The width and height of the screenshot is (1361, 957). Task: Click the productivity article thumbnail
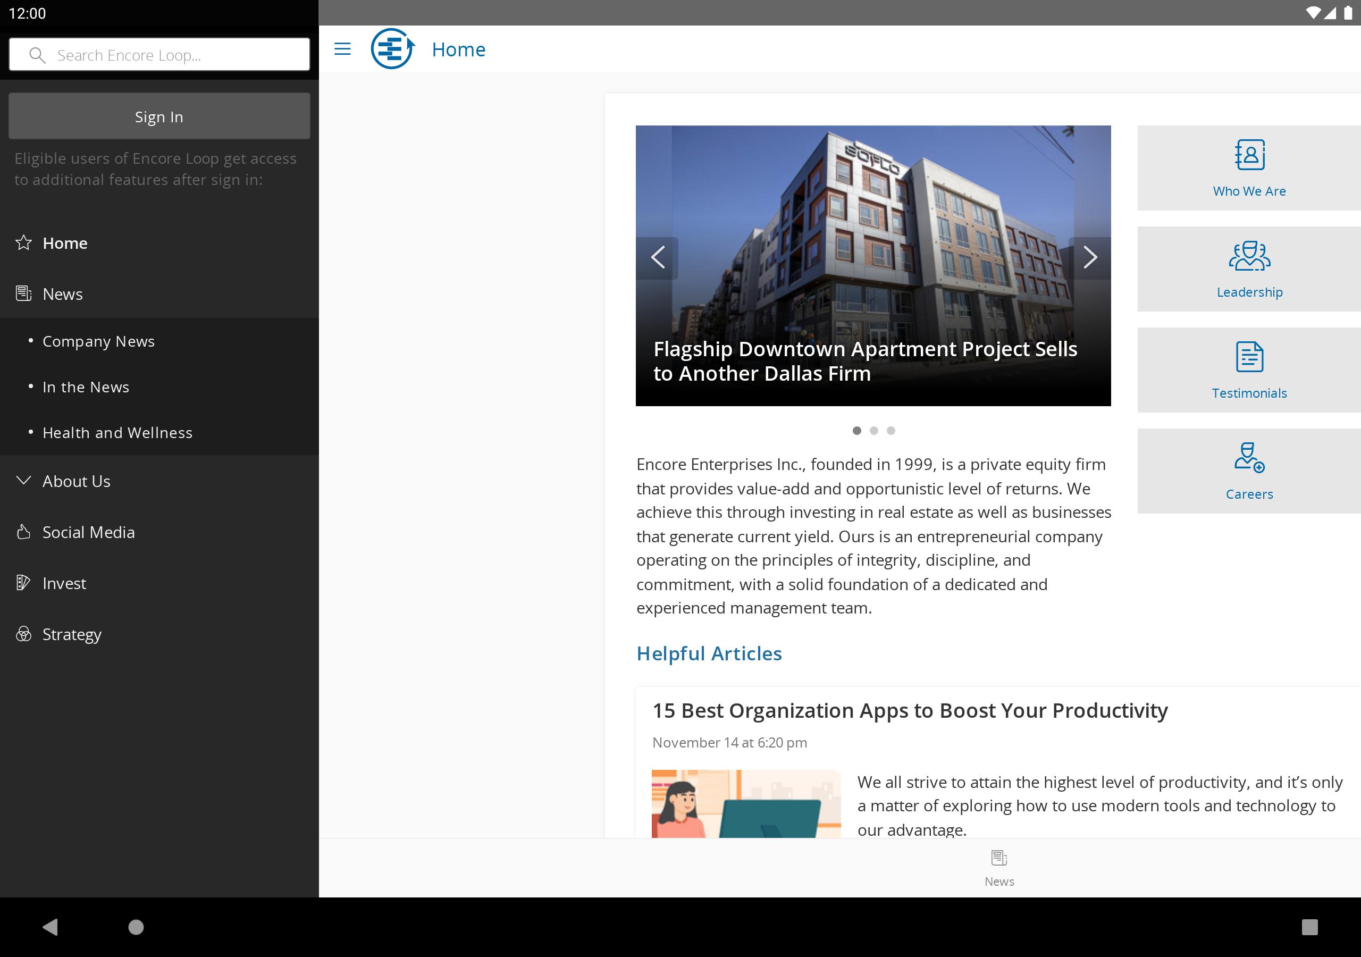(x=746, y=803)
